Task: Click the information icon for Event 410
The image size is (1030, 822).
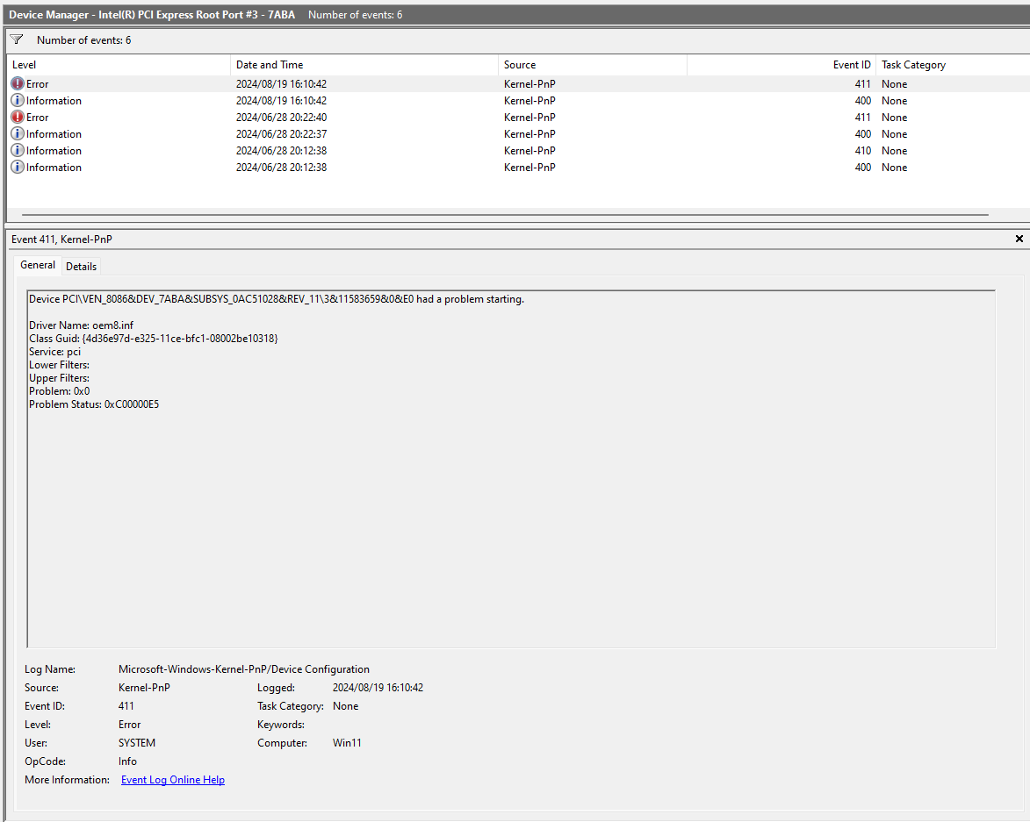Action: (17, 150)
